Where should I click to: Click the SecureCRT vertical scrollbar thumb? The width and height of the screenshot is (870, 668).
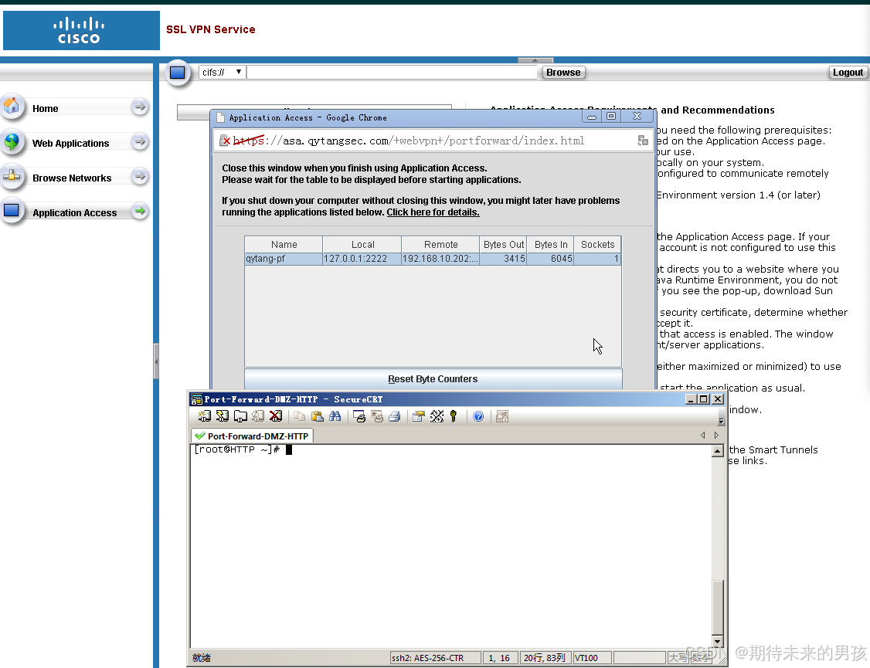718,608
